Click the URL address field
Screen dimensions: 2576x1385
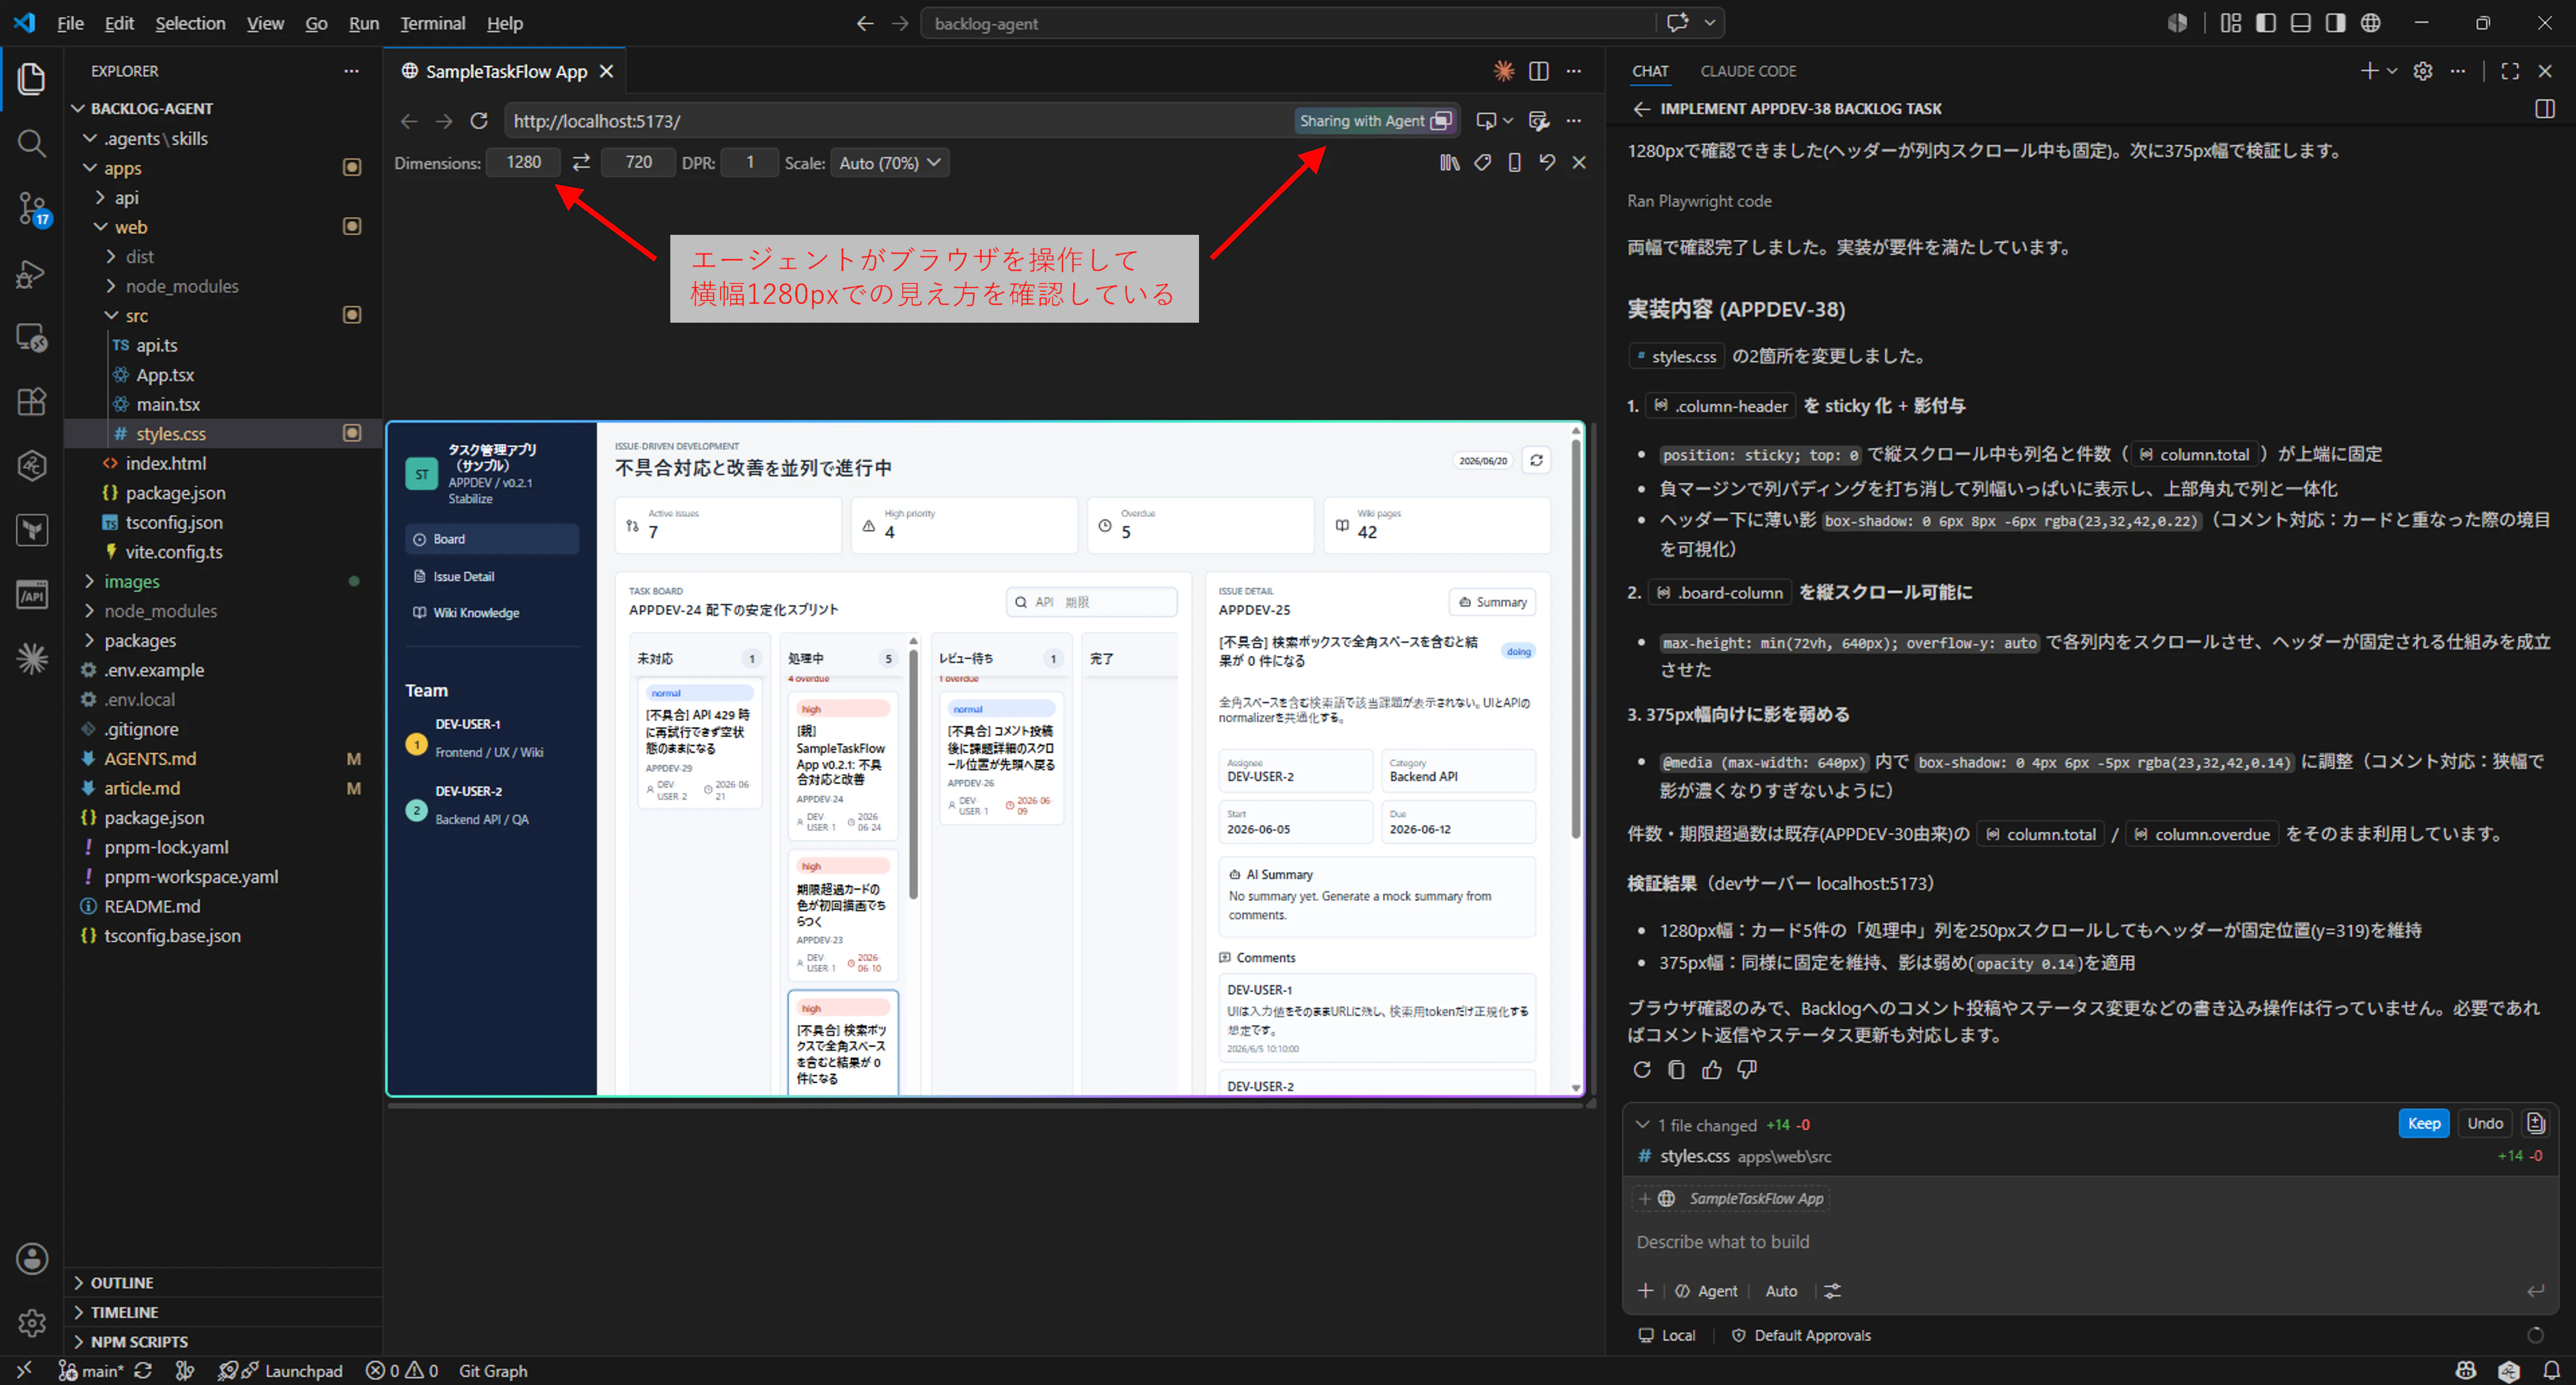(x=898, y=121)
